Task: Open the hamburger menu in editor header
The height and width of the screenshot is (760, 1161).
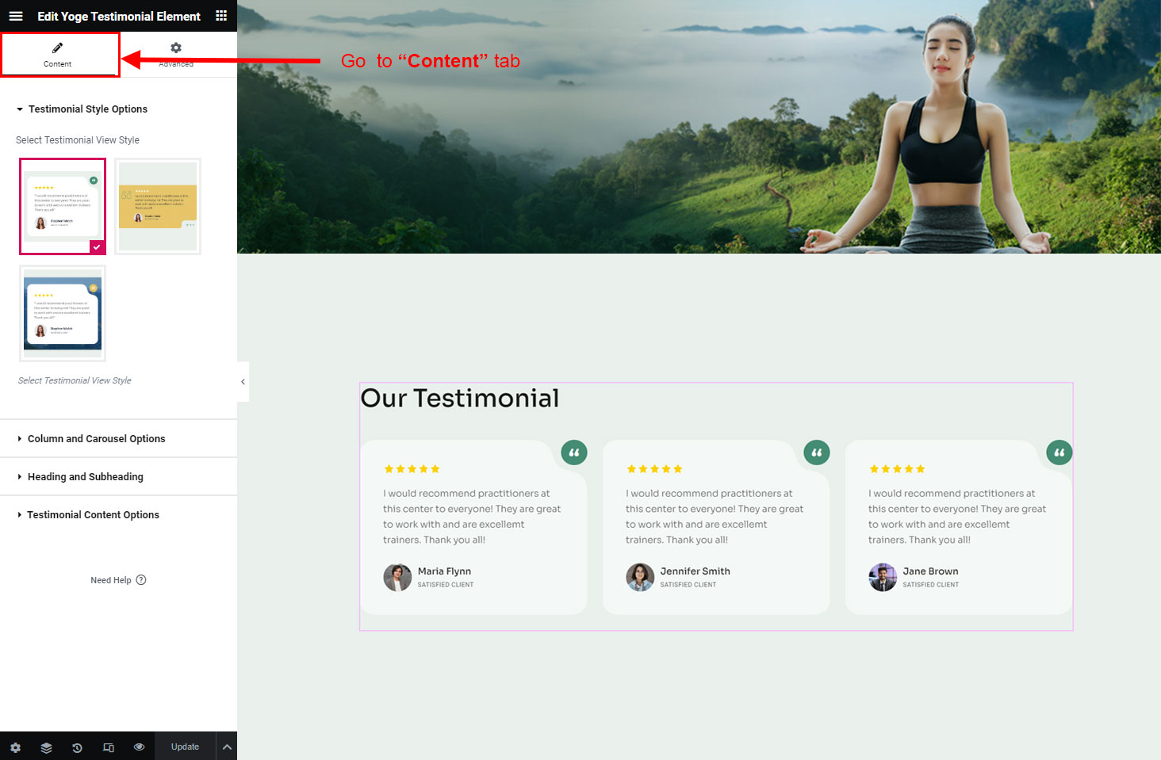Action: pos(16,16)
